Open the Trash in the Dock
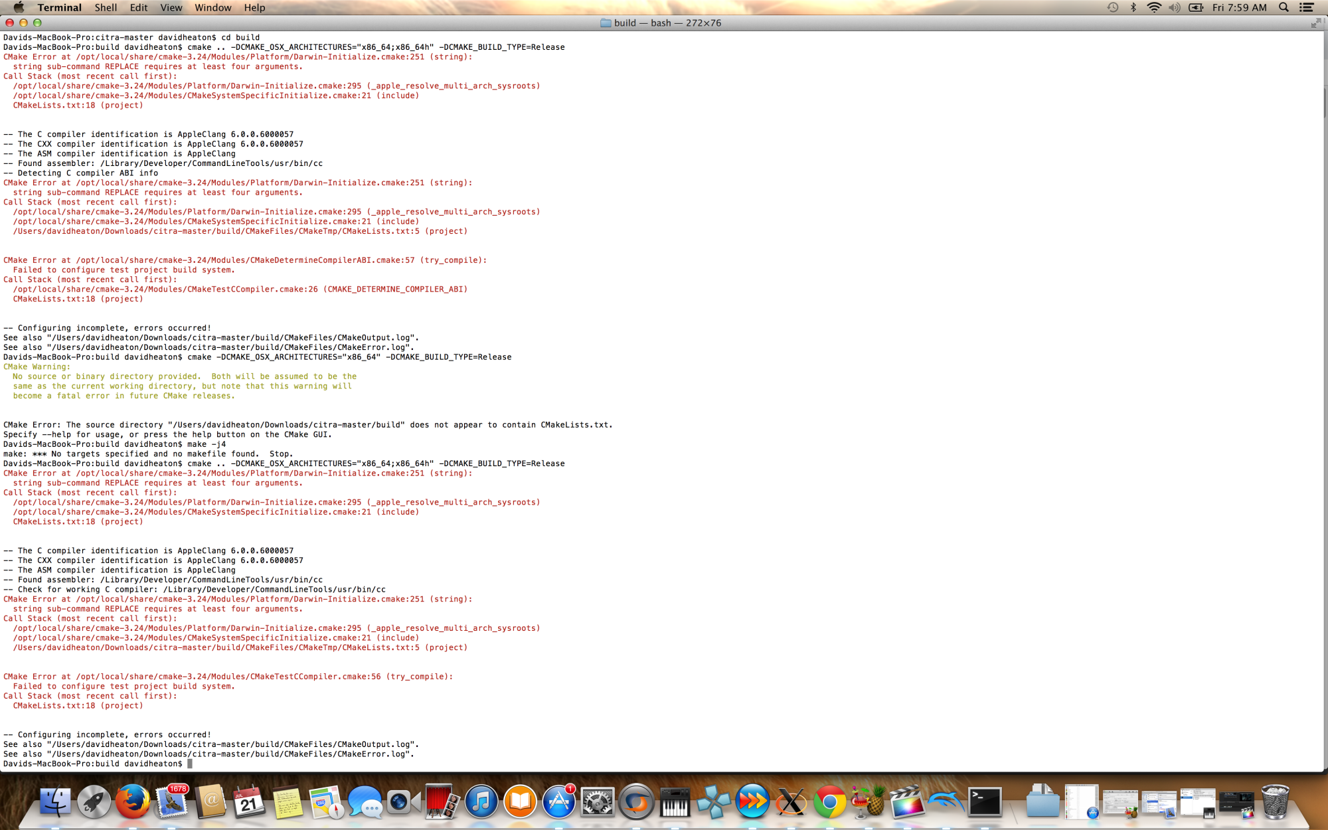 (x=1275, y=802)
